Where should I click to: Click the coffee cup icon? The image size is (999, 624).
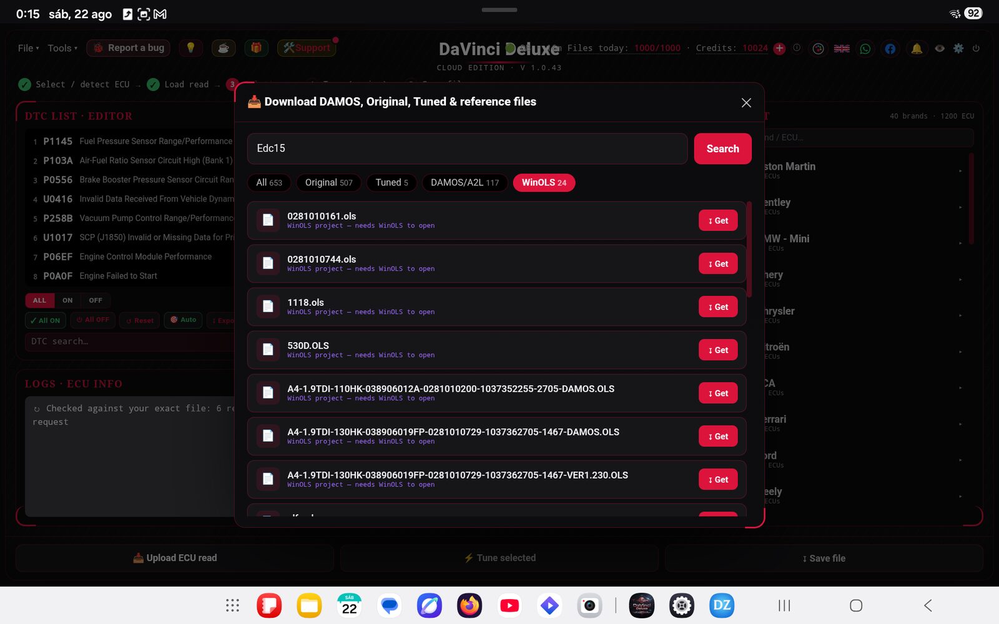224,48
